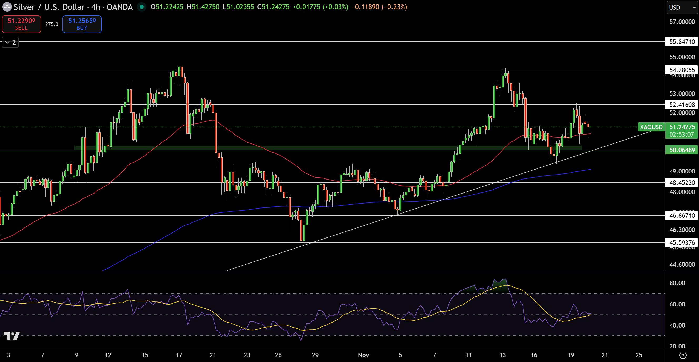Click the TradingView logo watermark
Image resolution: width=699 pixels, height=362 pixels.
(x=12, y=336)
